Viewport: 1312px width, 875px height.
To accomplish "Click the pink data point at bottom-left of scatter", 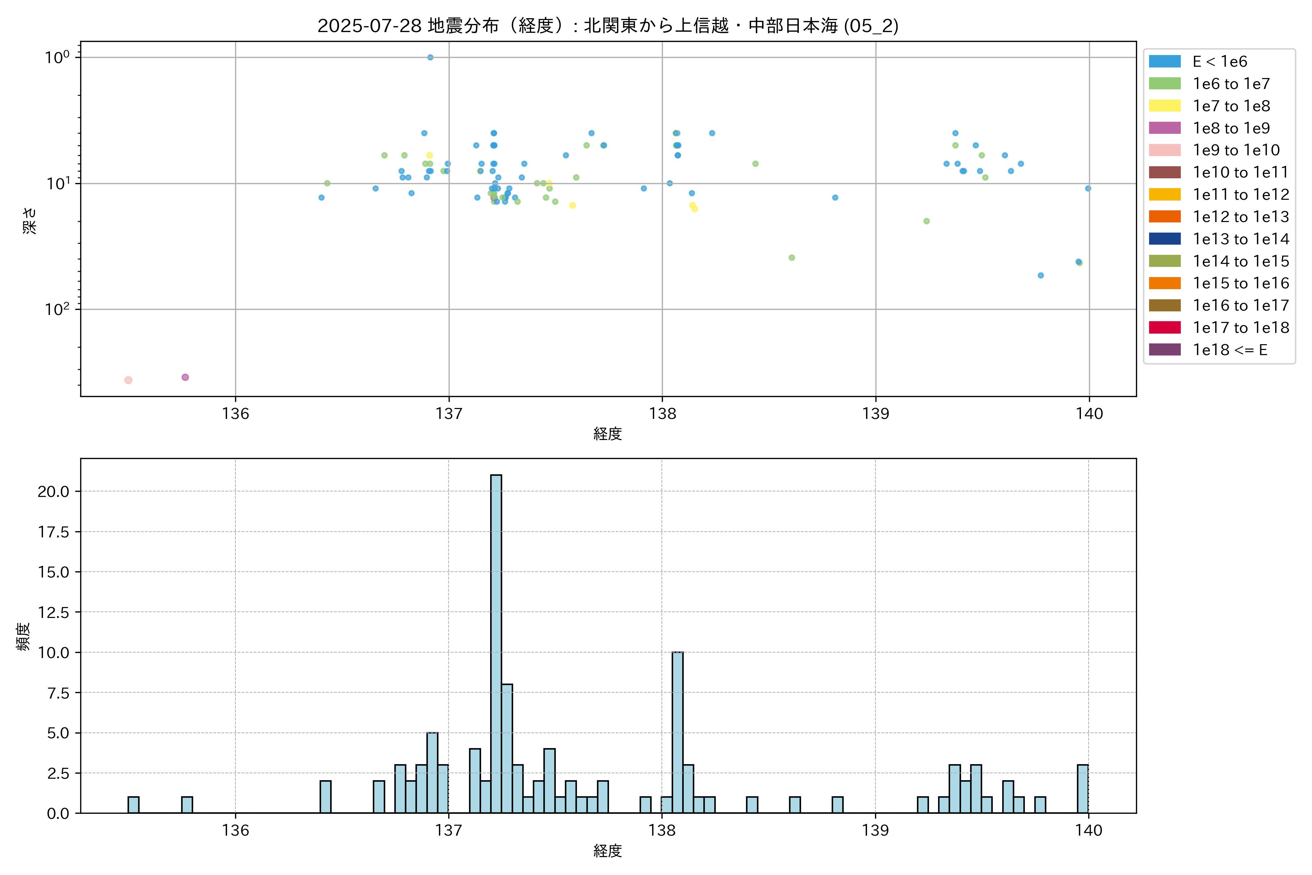I will point(128,380).
